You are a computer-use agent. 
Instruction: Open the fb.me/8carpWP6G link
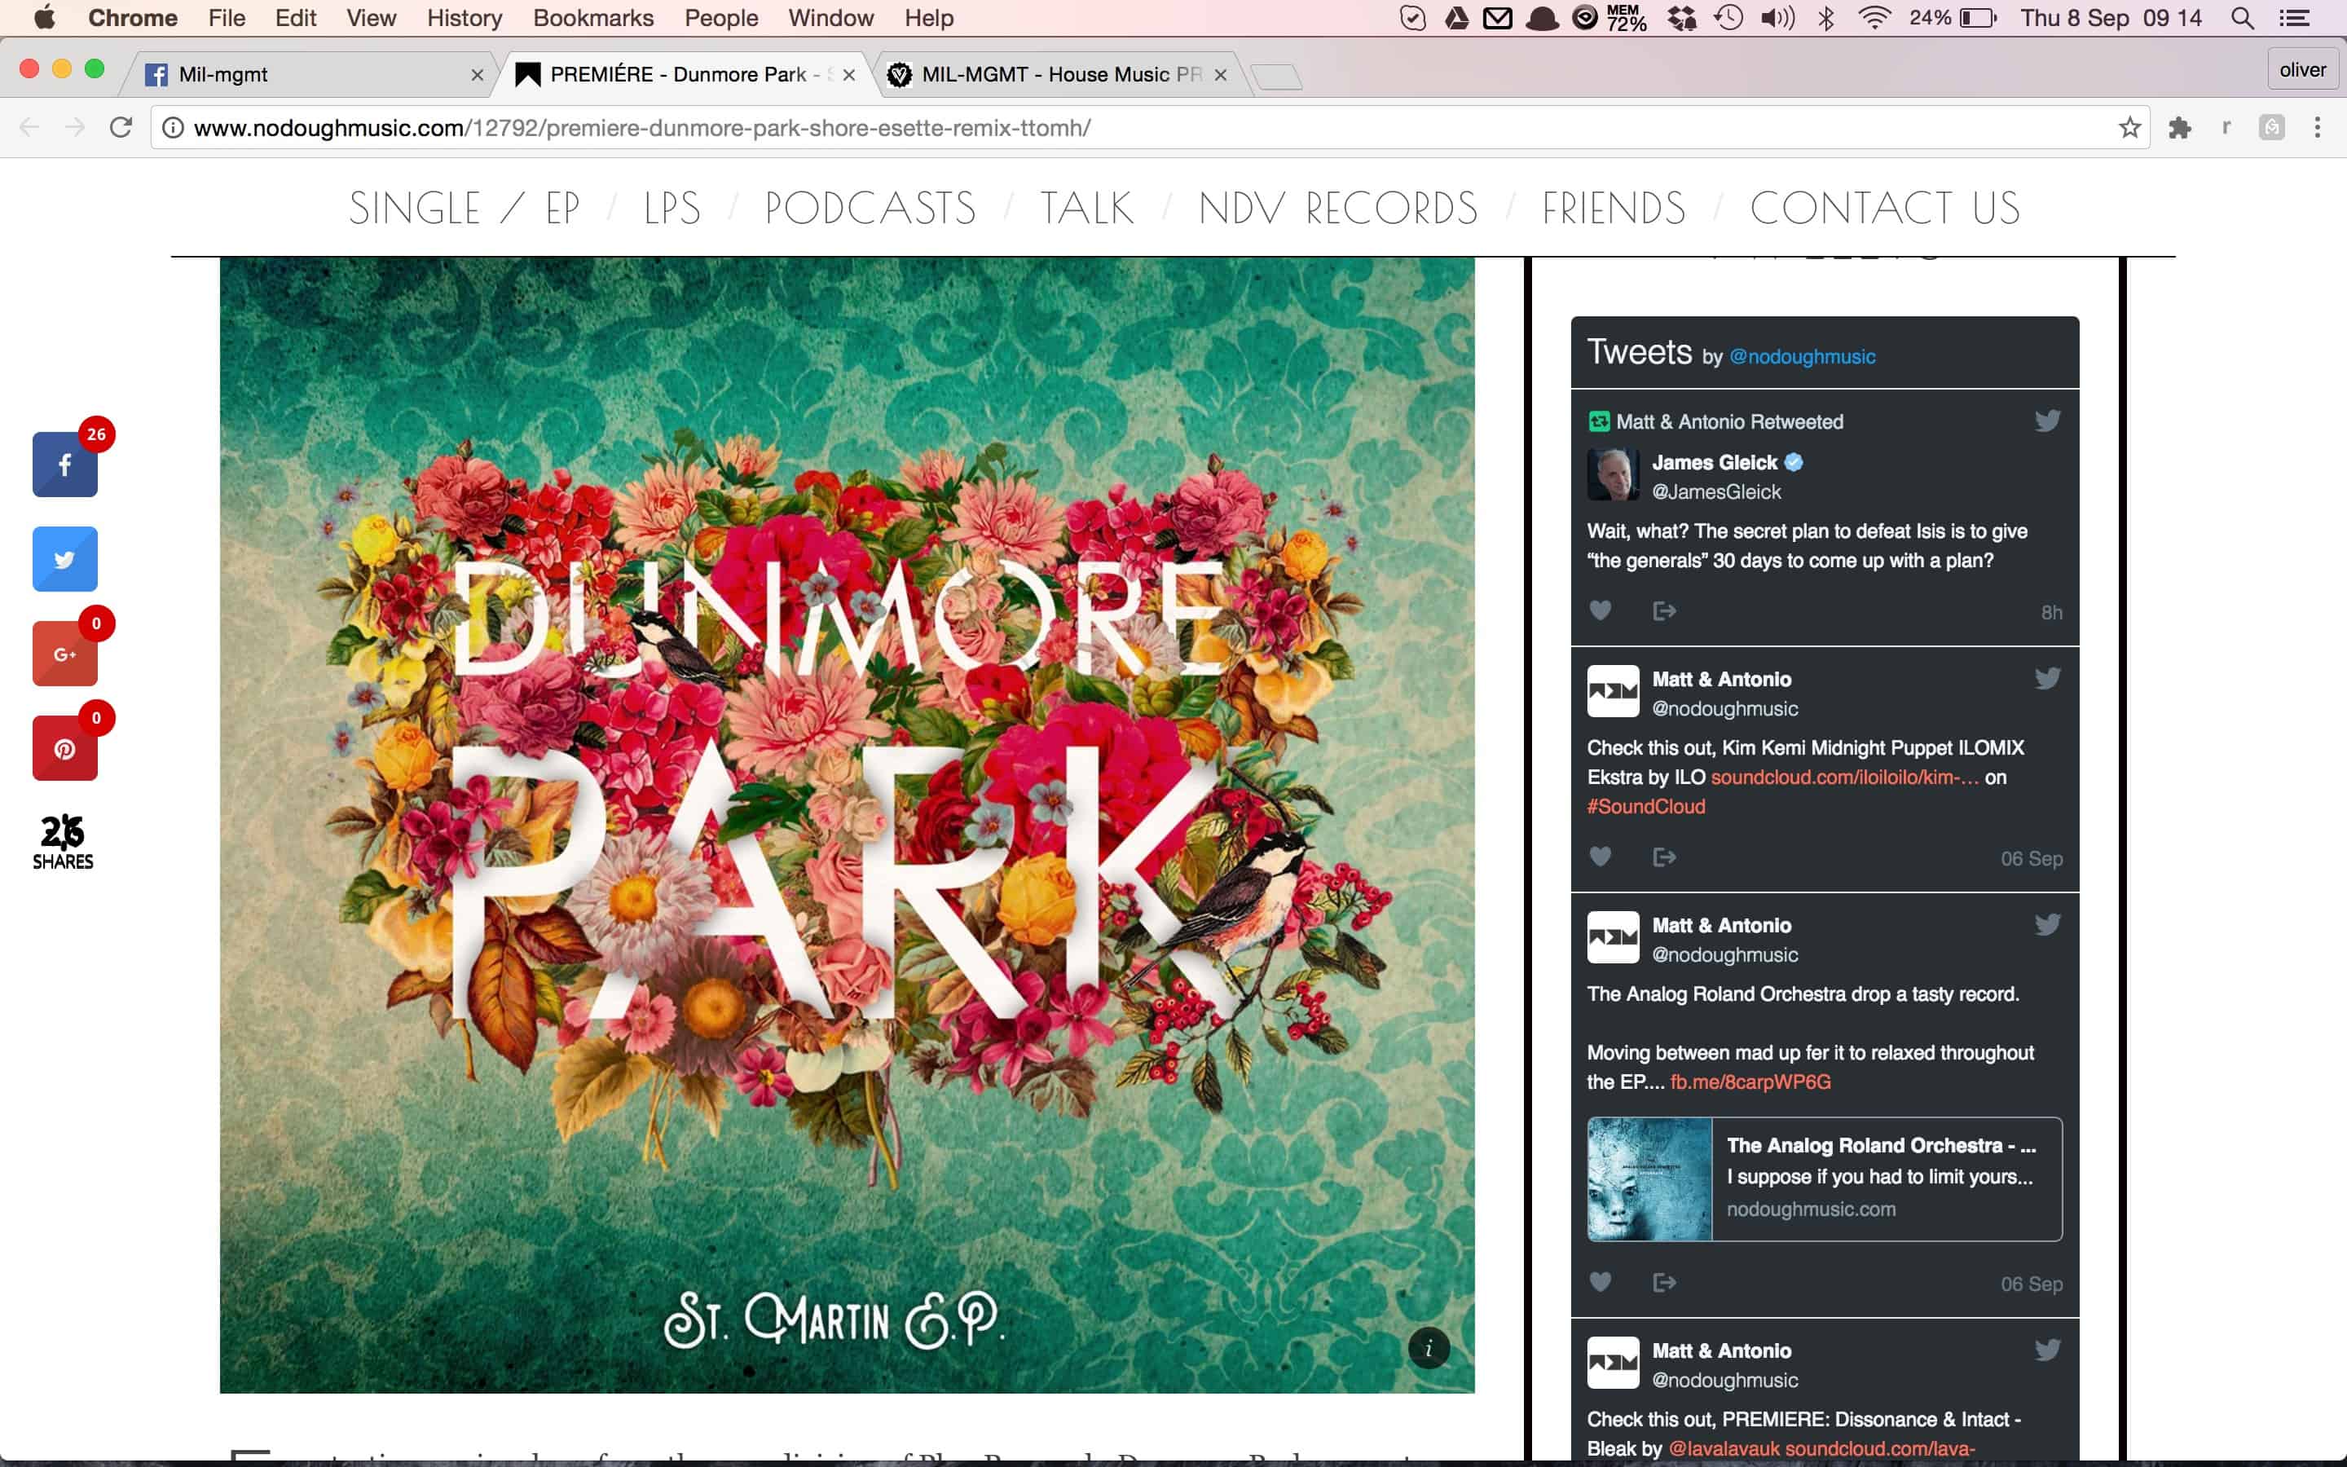pos(1750,1082)
